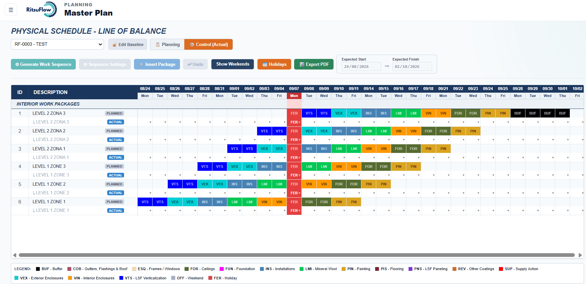Edit the Expected Finish date field
This screenshot has width=586, height=284.
point(412,67)
